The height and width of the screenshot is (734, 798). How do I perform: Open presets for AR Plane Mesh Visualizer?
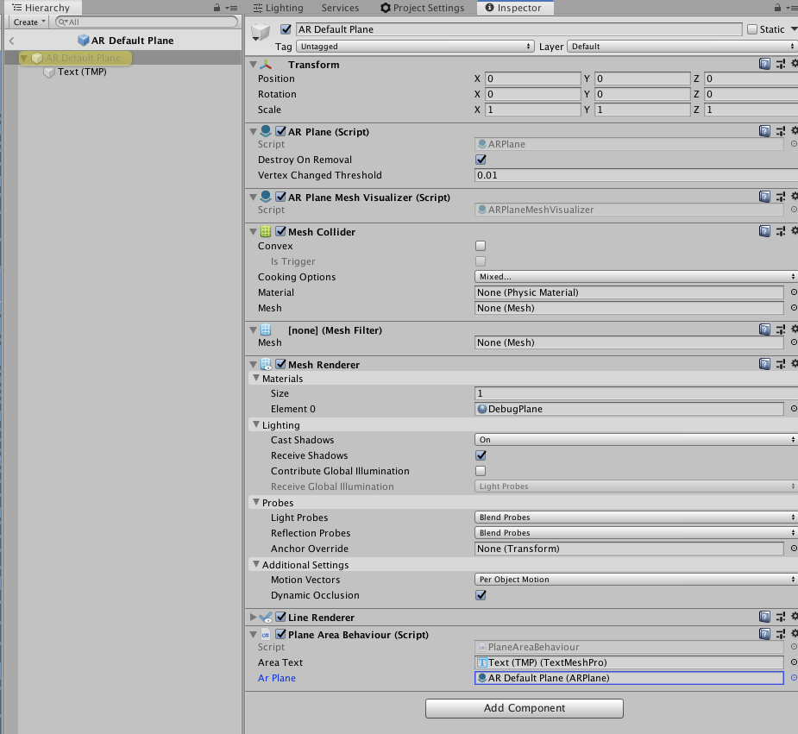pyautogui.click(x=780, y=197)
